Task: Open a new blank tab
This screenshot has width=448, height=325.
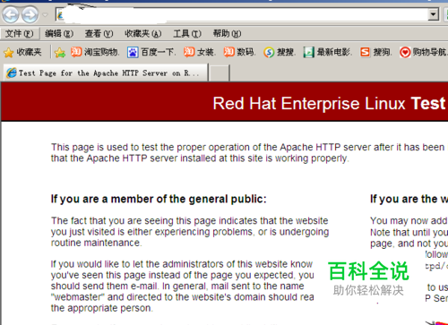Action: [219, 73]
